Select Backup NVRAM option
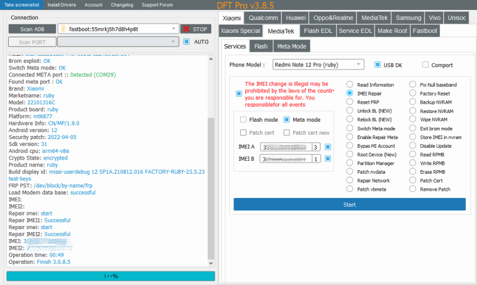 tap(412, 102)
